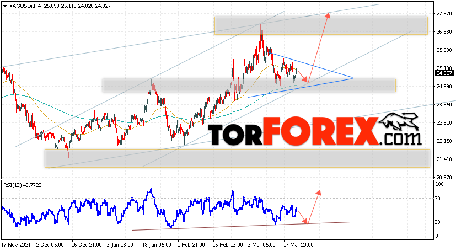
Task: Select the current price tag 24.927
Action: point(444,73)
